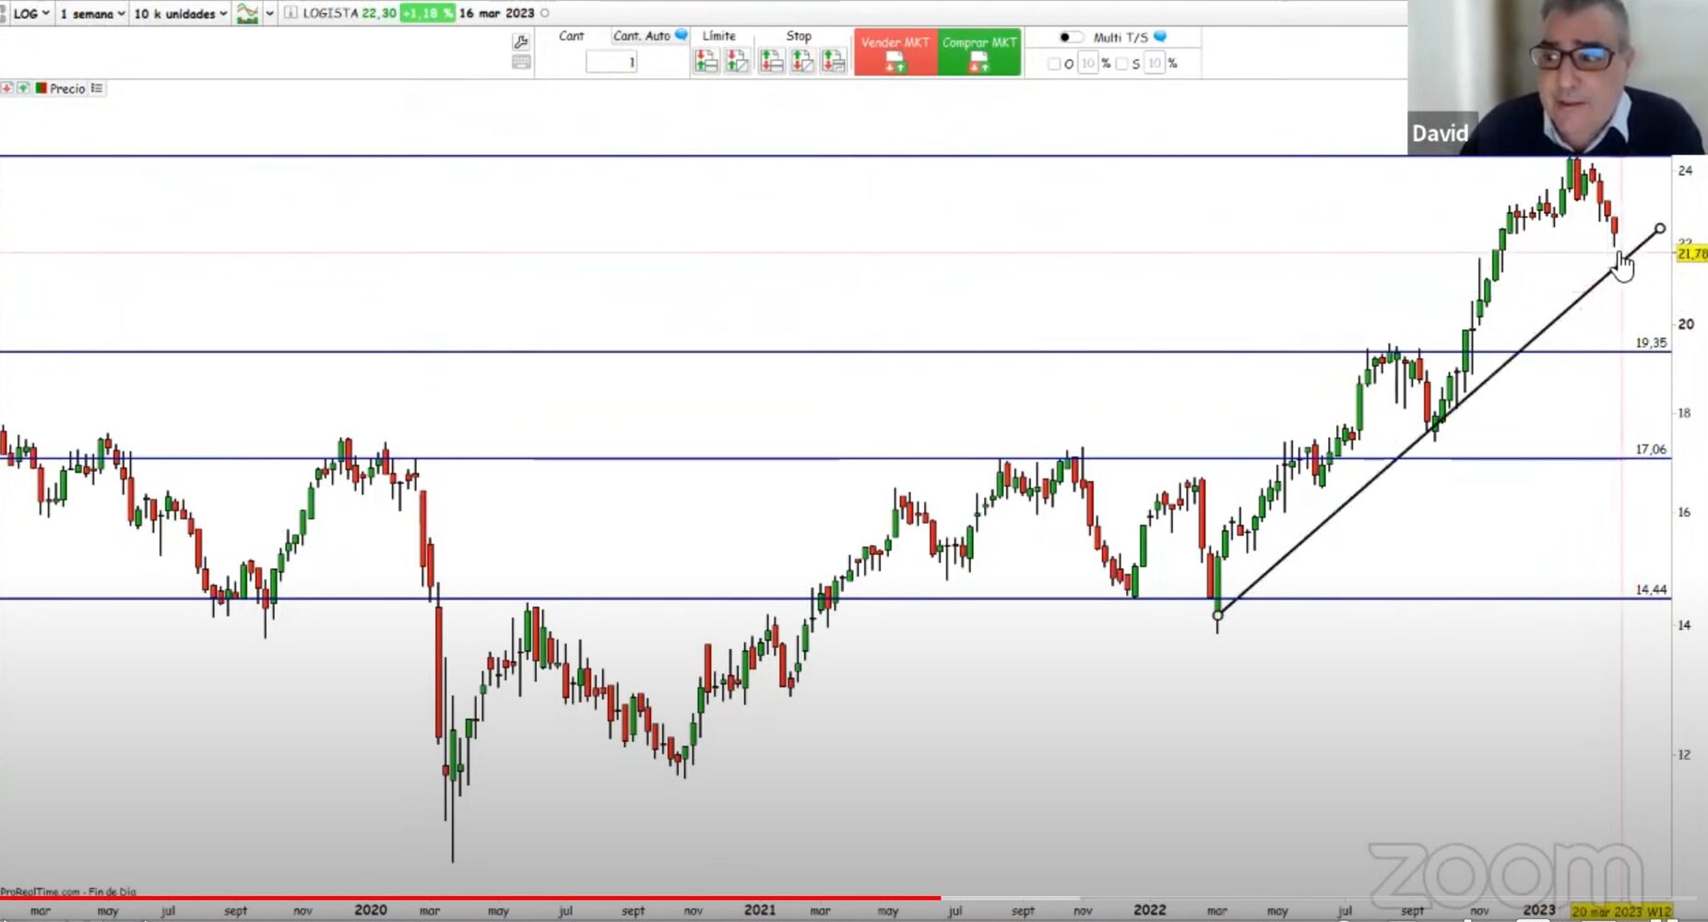Click the trendline's lower start handle
1708x922 pixels.
point(1217,615)
